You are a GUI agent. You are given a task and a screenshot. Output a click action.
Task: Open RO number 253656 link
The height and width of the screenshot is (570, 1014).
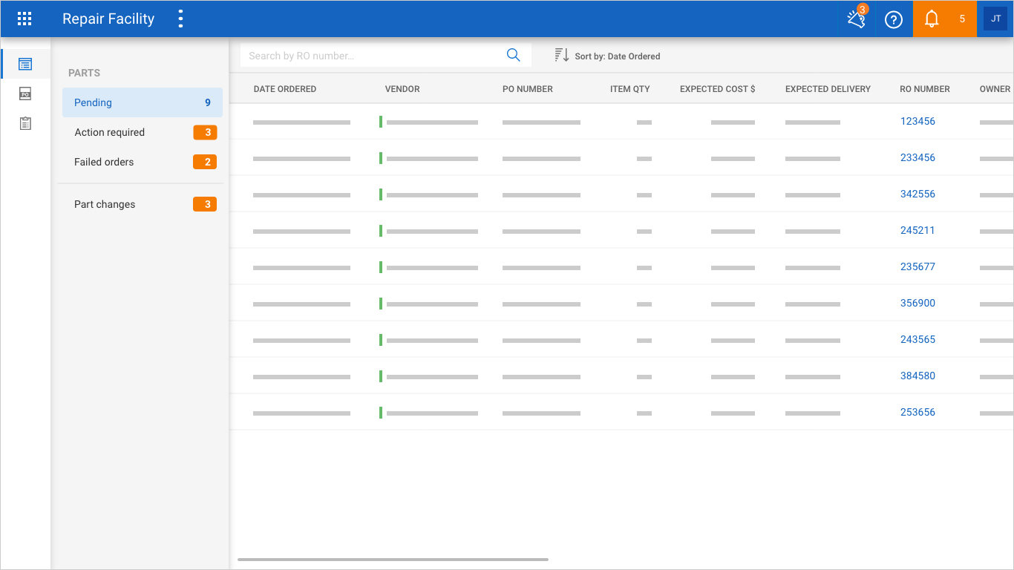[x=917, y=412]
